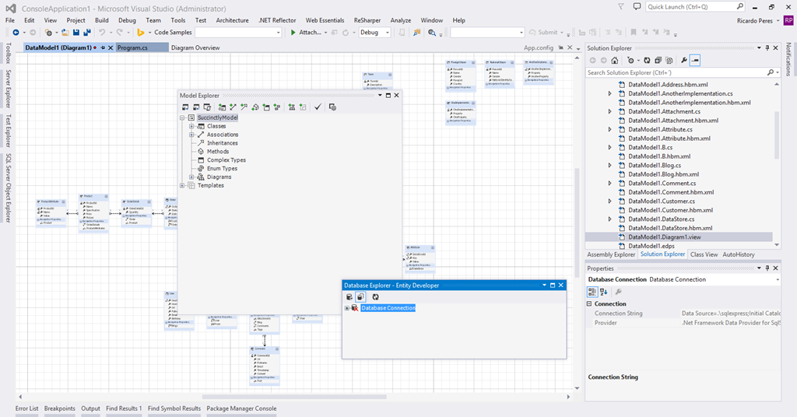Viewport: 797px width, 417px height.
Task: Open the Toolbox side panel
Action: click(x=8, y=54)
